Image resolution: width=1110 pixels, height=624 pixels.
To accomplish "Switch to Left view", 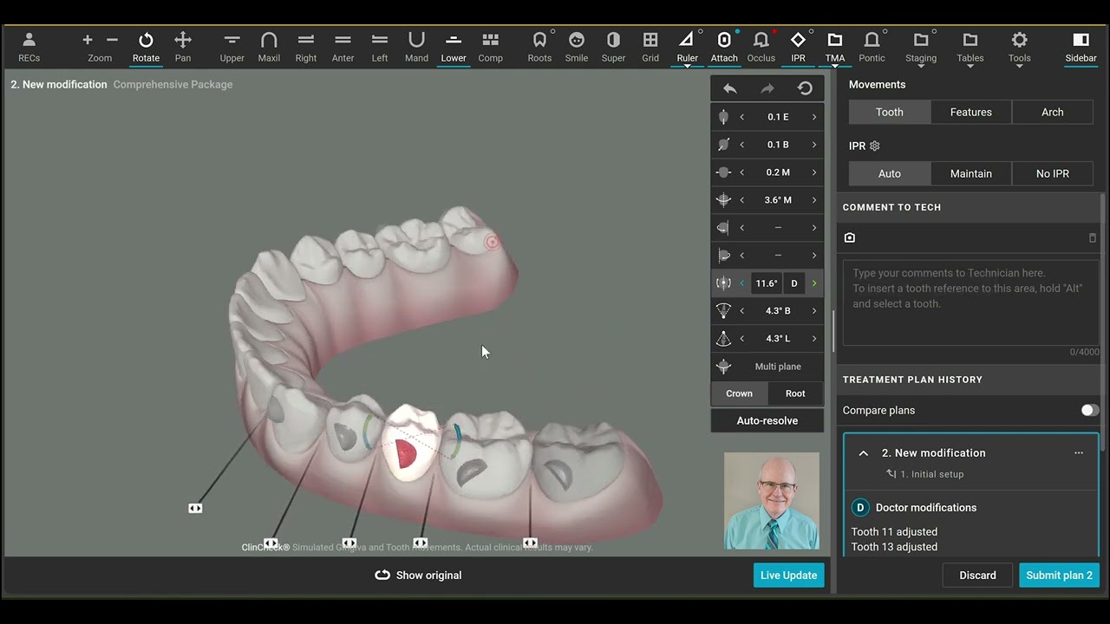I will [x=380, y=47].
